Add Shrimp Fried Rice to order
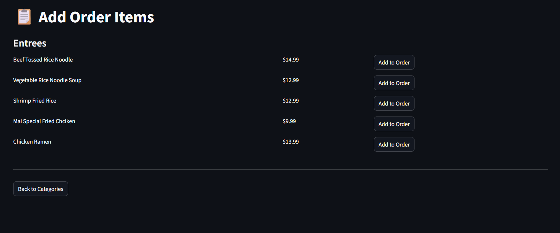Screen dimensions: 560x233 (394, 103)
